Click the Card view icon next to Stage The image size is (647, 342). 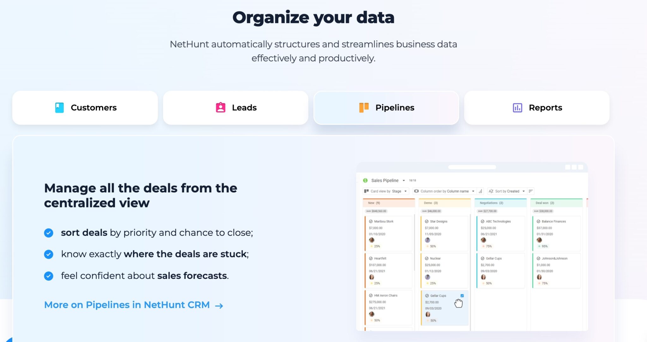pyautogui.click(x=366, y=191)
